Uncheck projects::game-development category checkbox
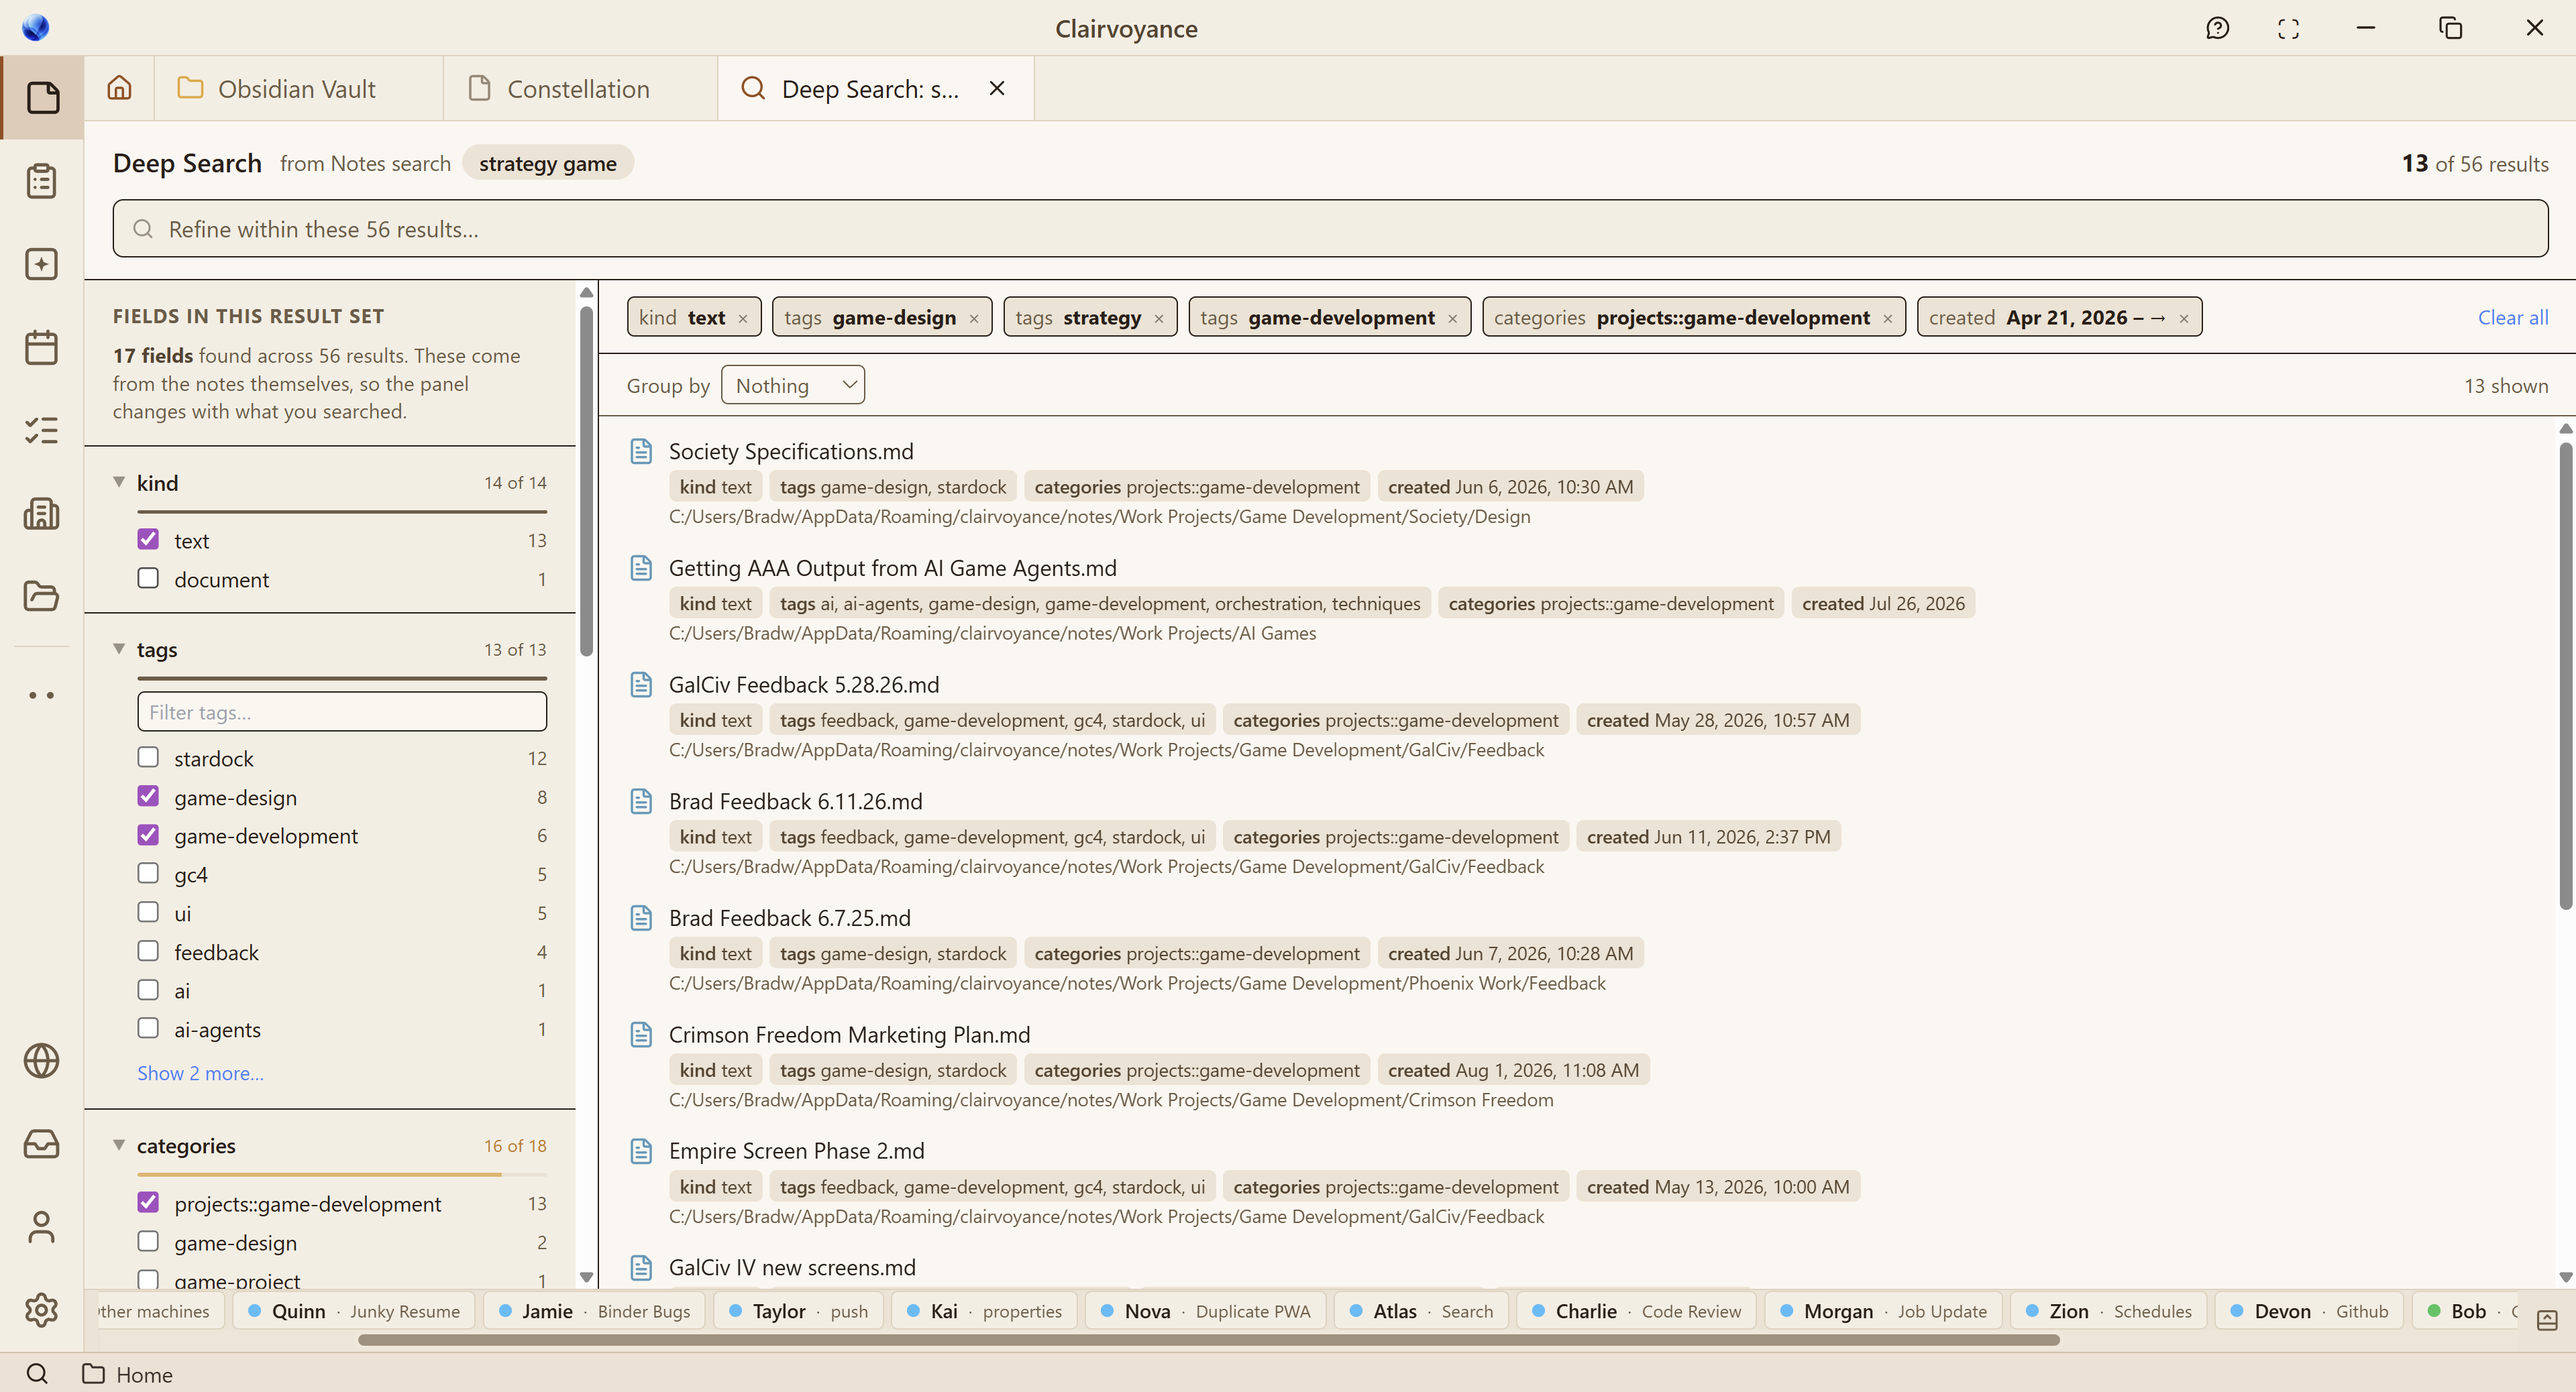The width and height of the screenshot is (2576, 1392). pos(148,1201)
